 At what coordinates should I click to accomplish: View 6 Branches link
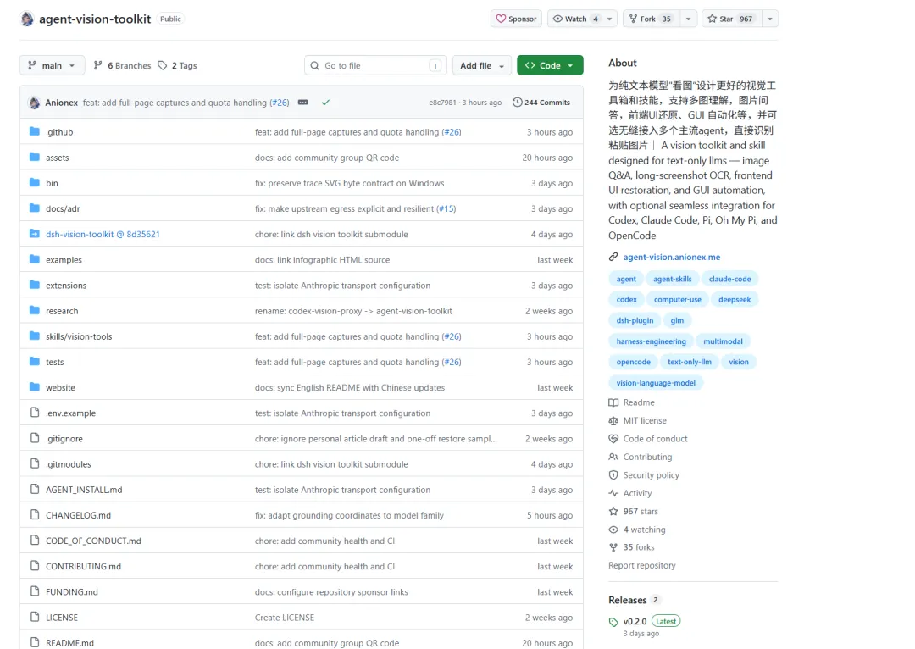tap(122, 65)
